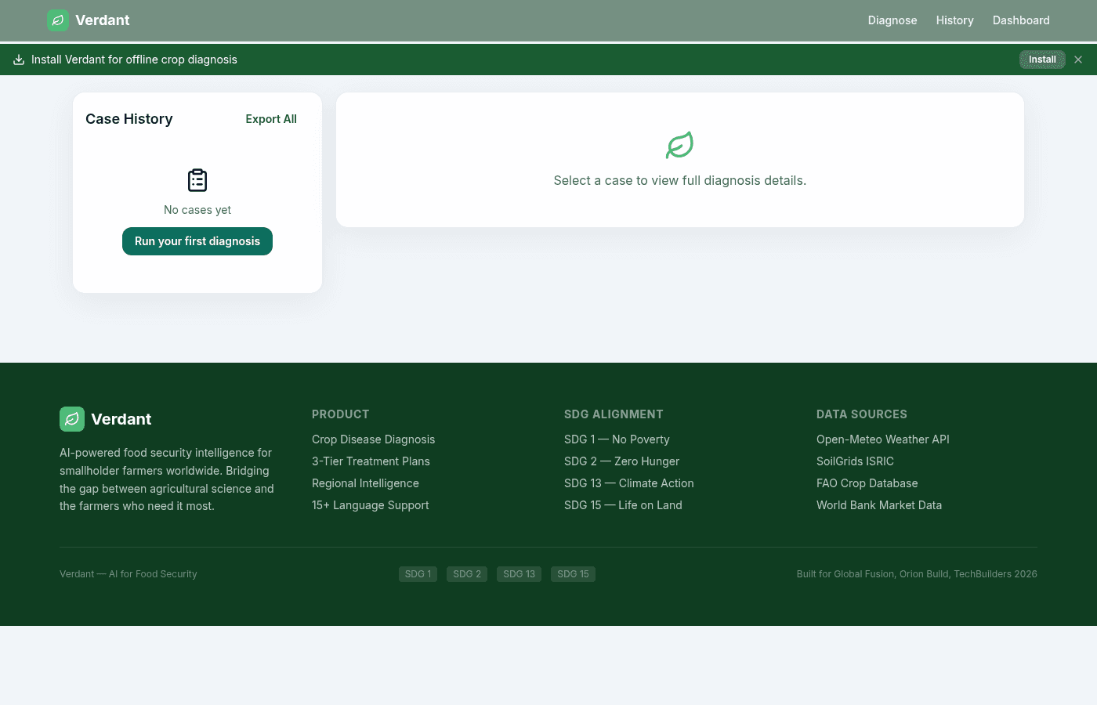1097x705 pixels.
Task: Click Run your first diagnosis button
Action: point(197,241)
